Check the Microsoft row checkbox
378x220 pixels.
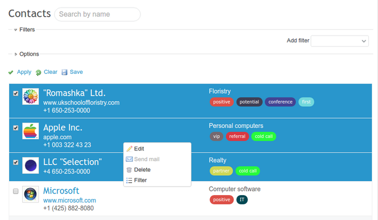coord(16,191)
